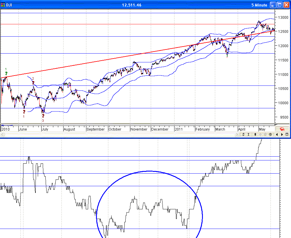Click the vertical scale double-arrow icon
The width and height of the screenshot is (291, 238).
tap(255, 134)
